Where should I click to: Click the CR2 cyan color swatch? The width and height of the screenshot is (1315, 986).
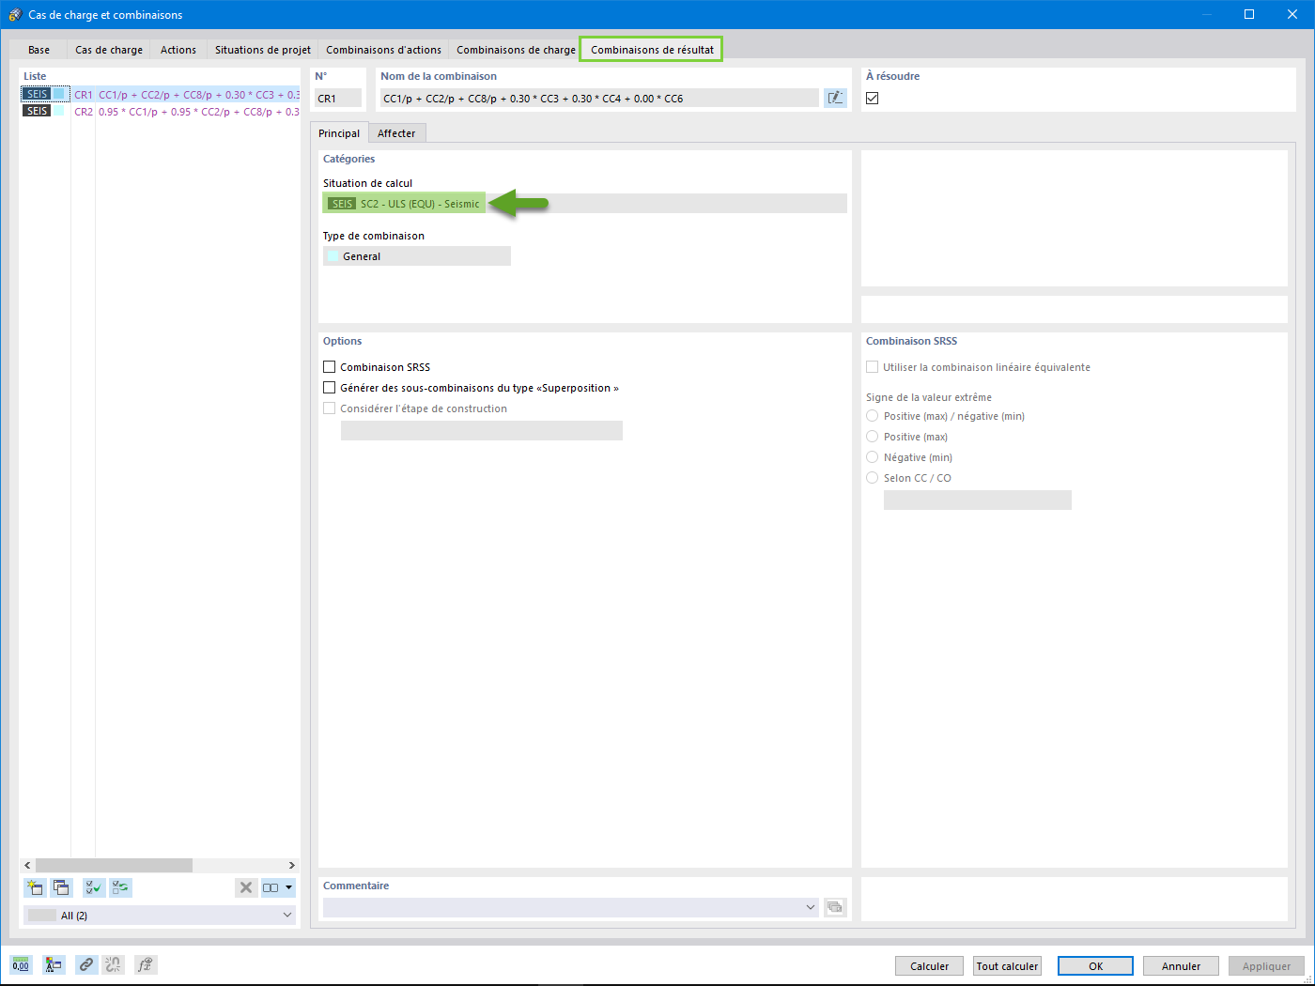tap(58, 111)
